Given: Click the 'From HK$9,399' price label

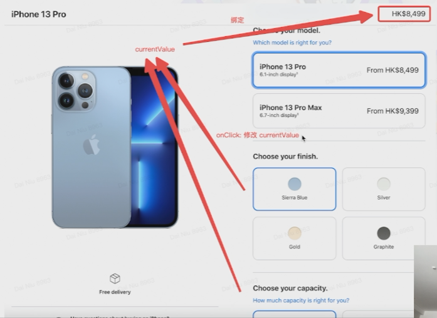Looking at the screenshot, I should pos(392,111).
